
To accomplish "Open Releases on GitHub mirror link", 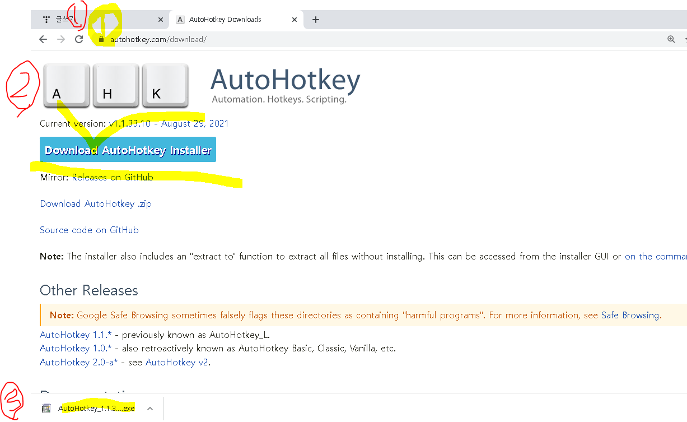I will (113, 177).
